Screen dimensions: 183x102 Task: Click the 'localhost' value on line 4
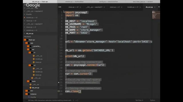[88, 21]
